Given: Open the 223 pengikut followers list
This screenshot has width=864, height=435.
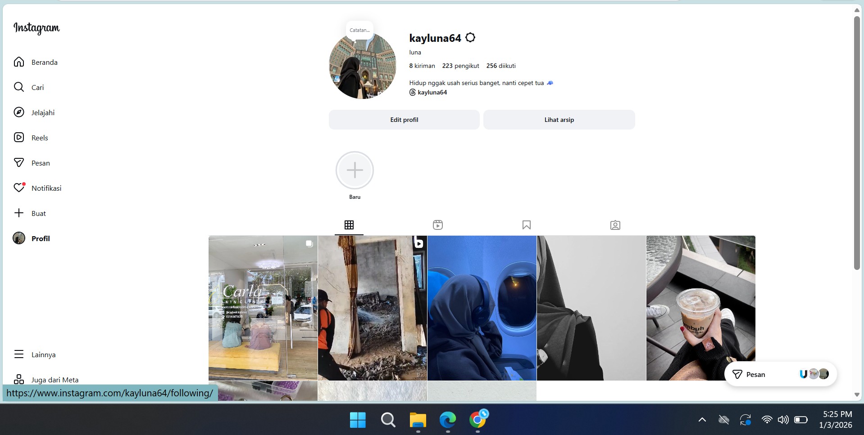Looking at the screenshot, I should pos(460,66).
